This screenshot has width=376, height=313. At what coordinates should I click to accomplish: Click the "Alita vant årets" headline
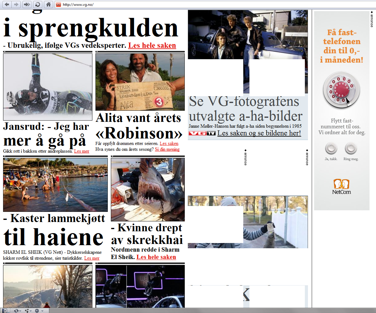pyautogui.click(x=139, y=117)
